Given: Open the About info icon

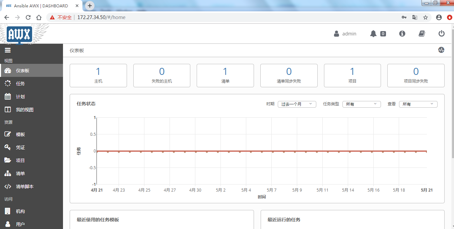Looking at the screenshot, I should point(402,33).
